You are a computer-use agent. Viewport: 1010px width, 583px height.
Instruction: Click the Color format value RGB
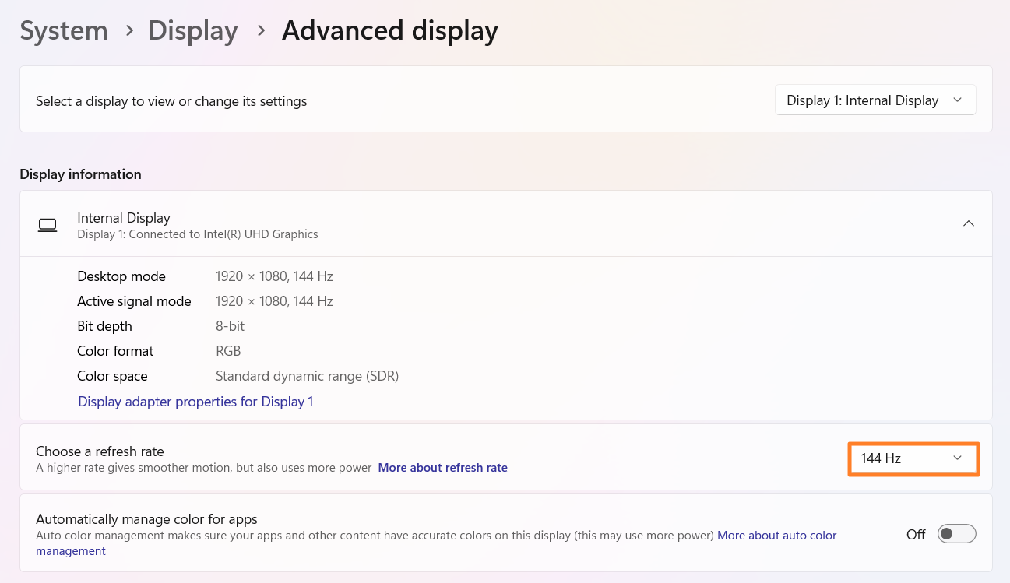click(x=228, y=351)
